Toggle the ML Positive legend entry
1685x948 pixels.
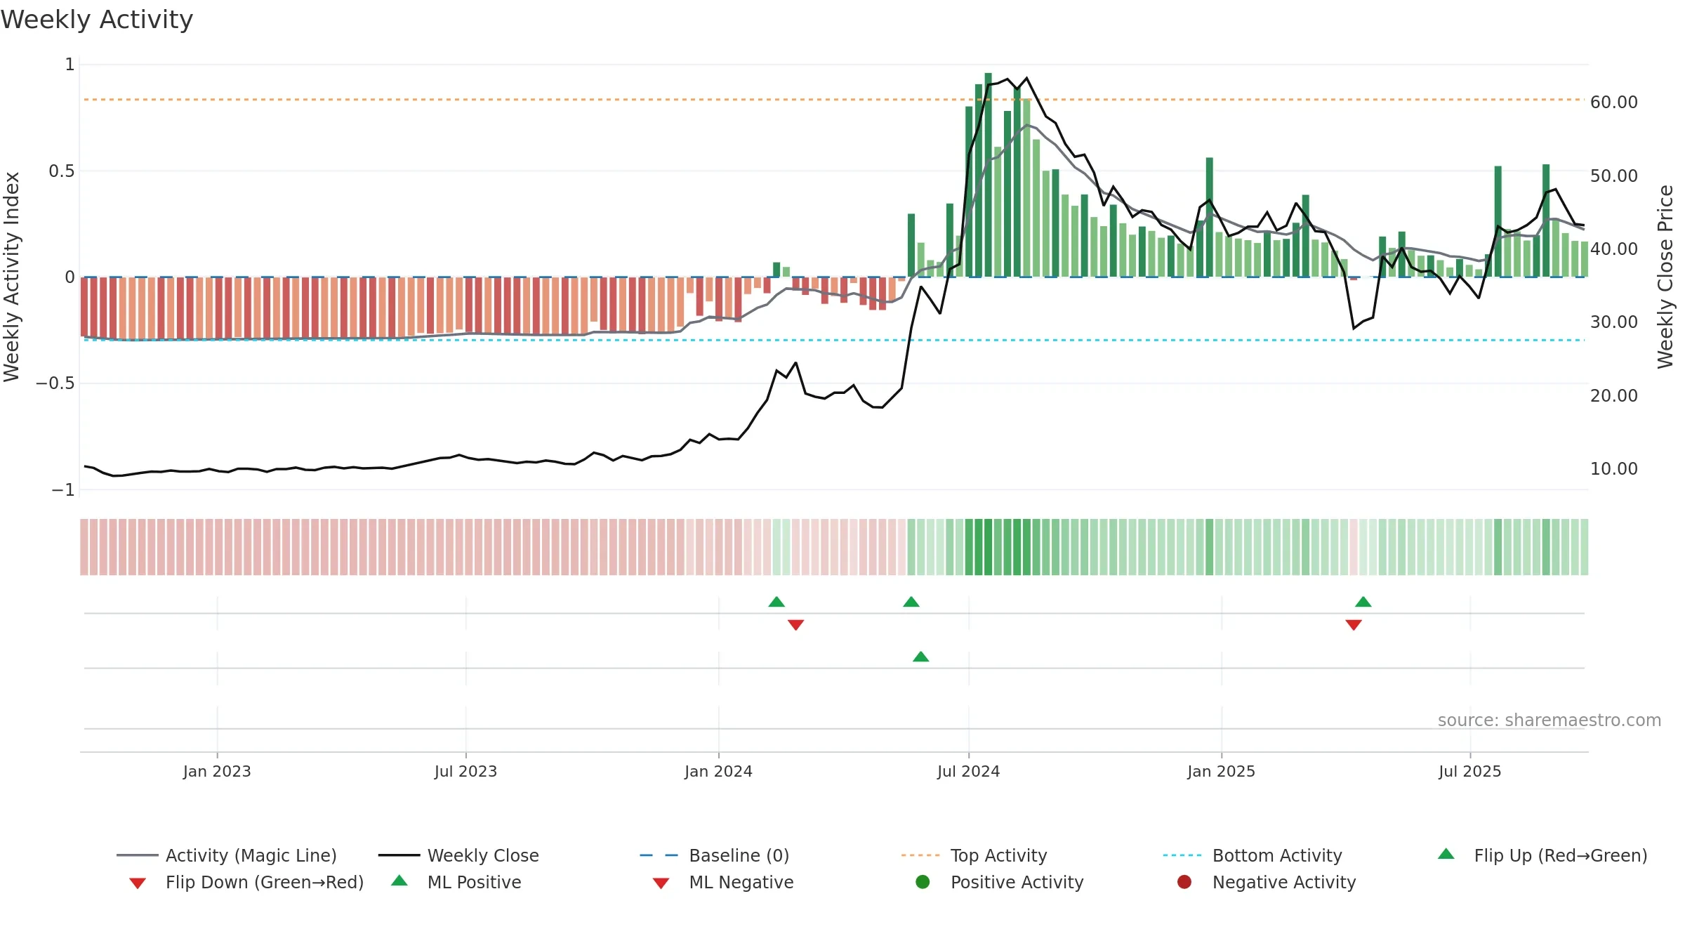click(456, 882)
